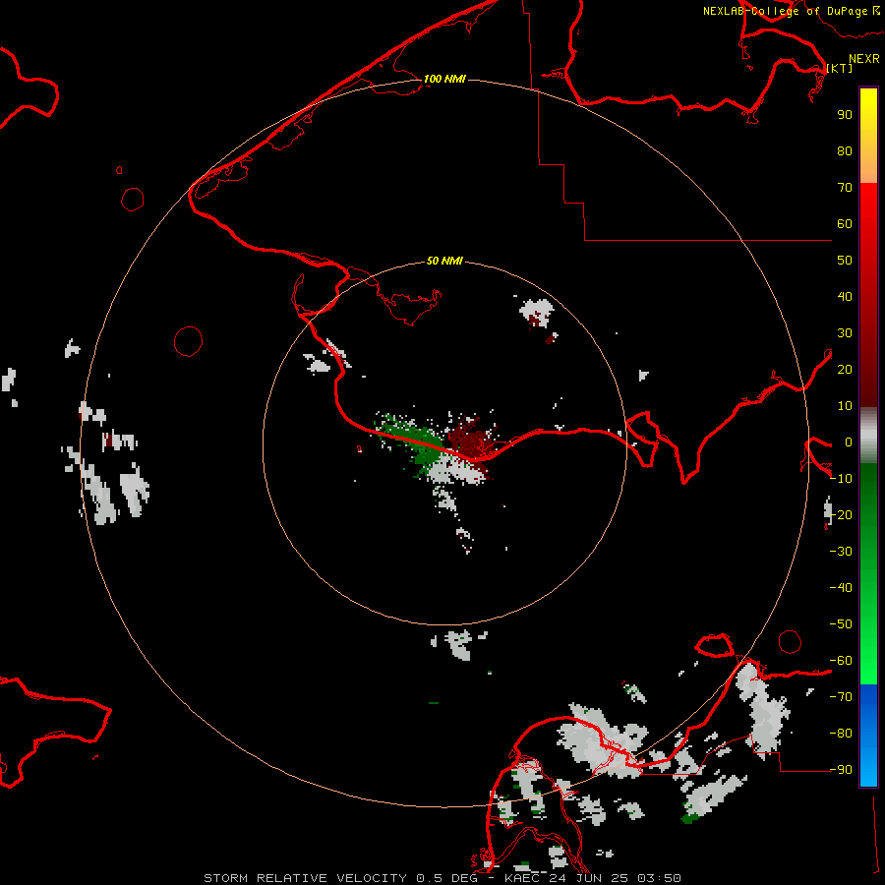Select the -70 value on the velocity scale

[x=841, y=697]
